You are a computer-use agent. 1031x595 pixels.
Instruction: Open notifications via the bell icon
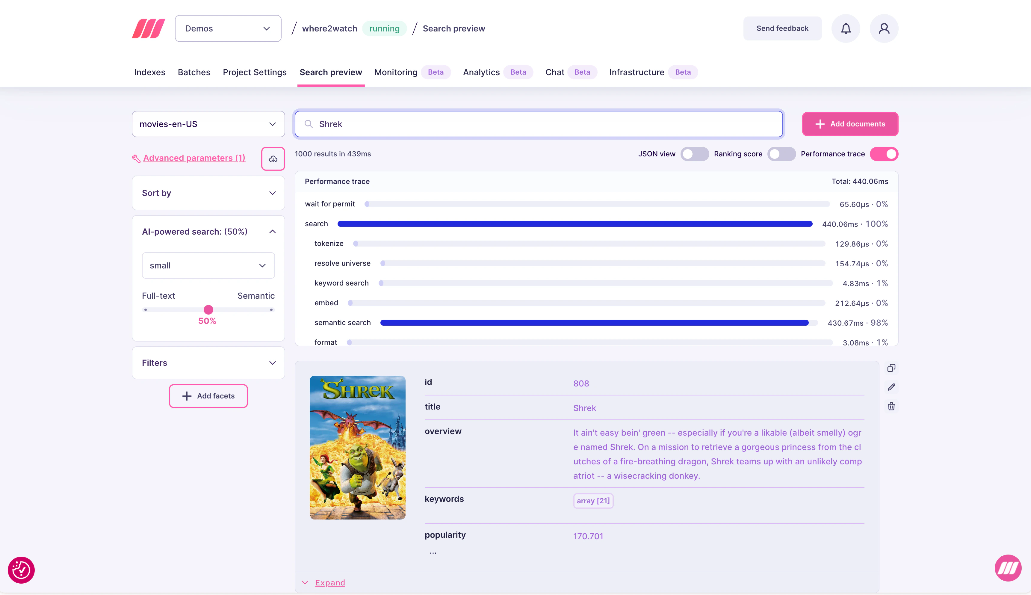(845, 28)
